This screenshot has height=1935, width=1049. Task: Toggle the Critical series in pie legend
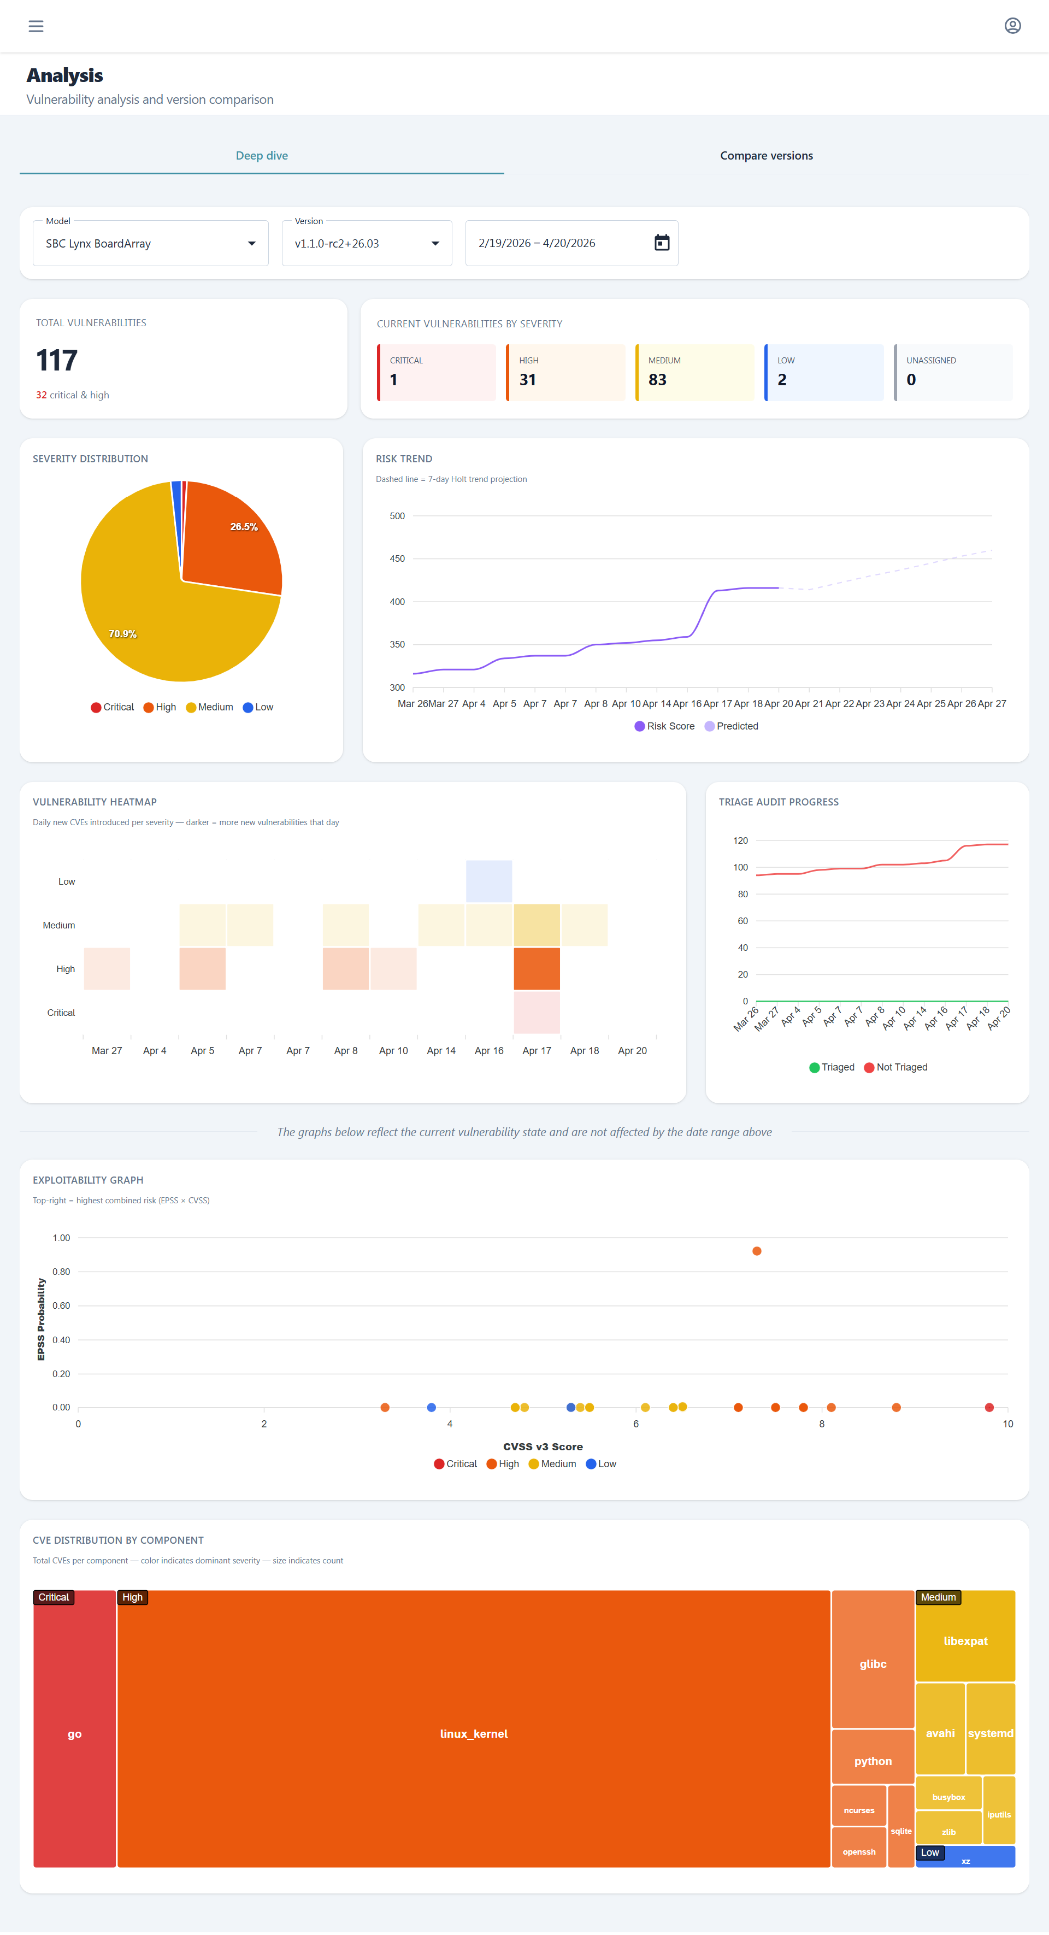point(112,707)
